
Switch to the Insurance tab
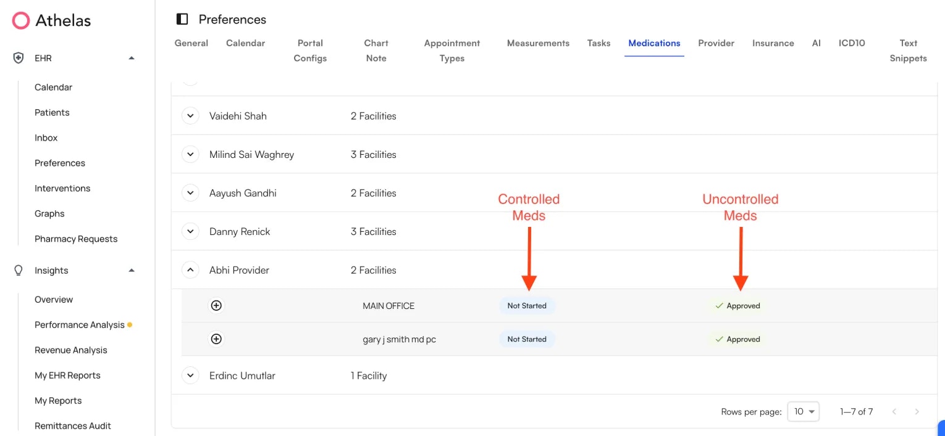(773, 43)
